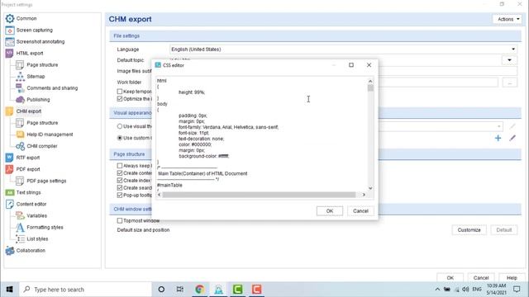
Task: Toggle the Create contents checkbox
Action: click(120, 173)
